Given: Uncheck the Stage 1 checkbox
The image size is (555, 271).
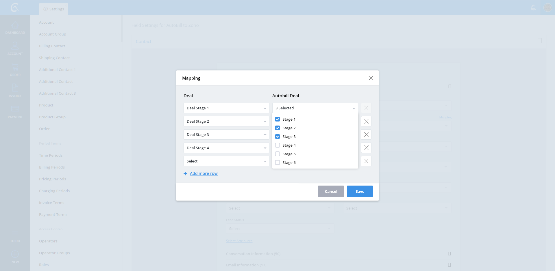Looking at the screenshot, I should [277, 119].
